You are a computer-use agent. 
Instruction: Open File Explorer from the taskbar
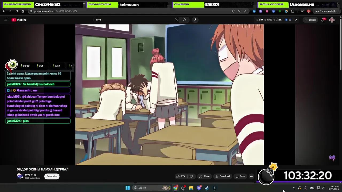coord(191,188)
